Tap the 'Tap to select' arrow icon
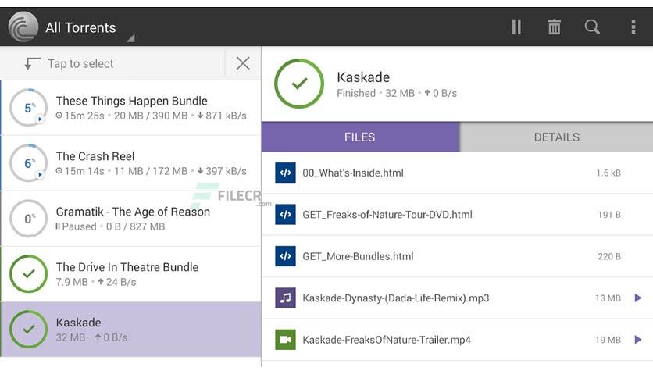This screenshot has height=378, width=653. (x=32, y=64)
